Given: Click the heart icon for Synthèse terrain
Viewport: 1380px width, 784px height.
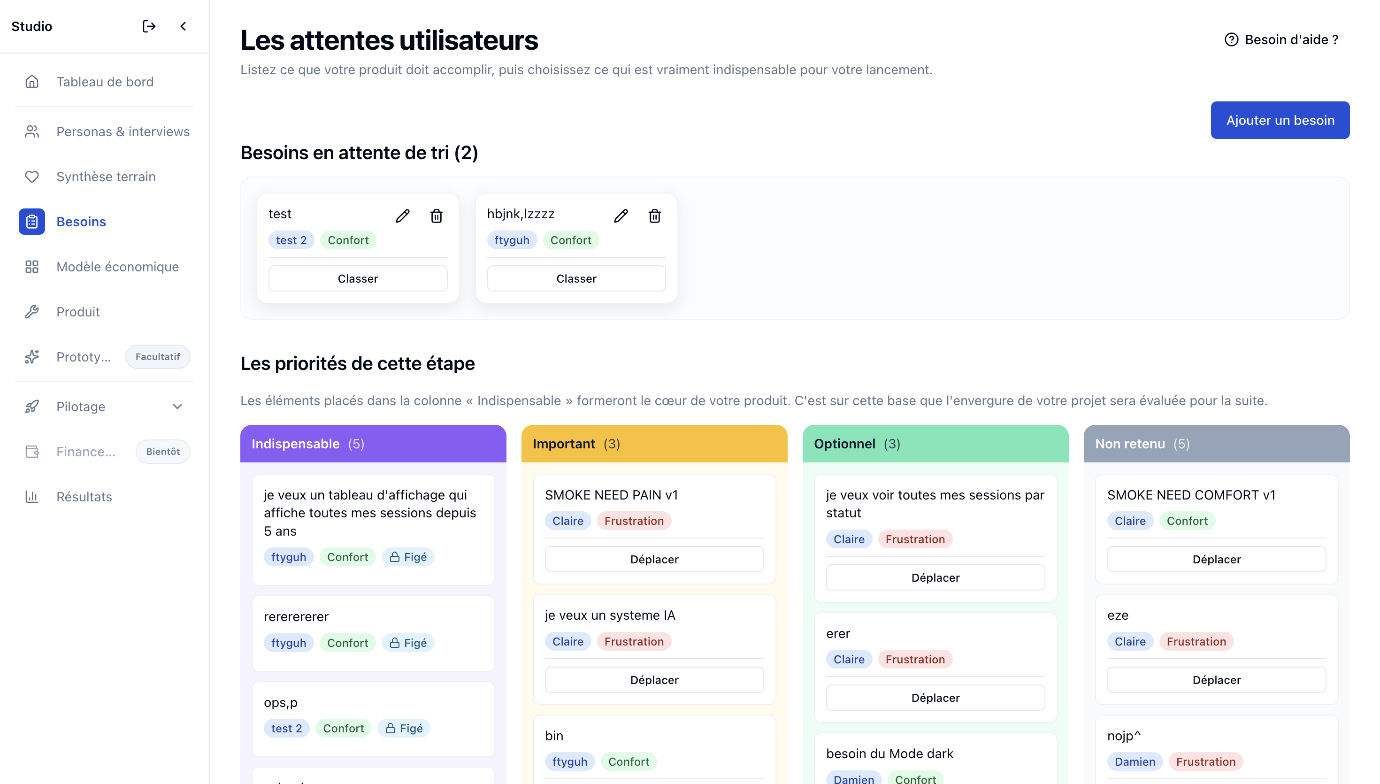Looking at the screenshot, I should click(x=32, y=177).
